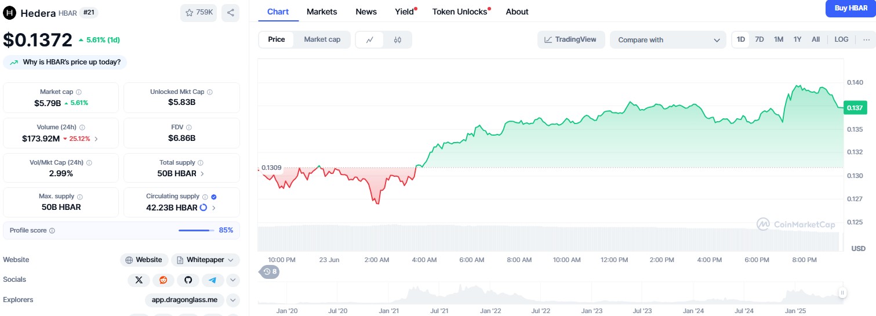This screenshot has height=316, width=876.
Task: Open the X (Twitter) social link
Action: 139,280
